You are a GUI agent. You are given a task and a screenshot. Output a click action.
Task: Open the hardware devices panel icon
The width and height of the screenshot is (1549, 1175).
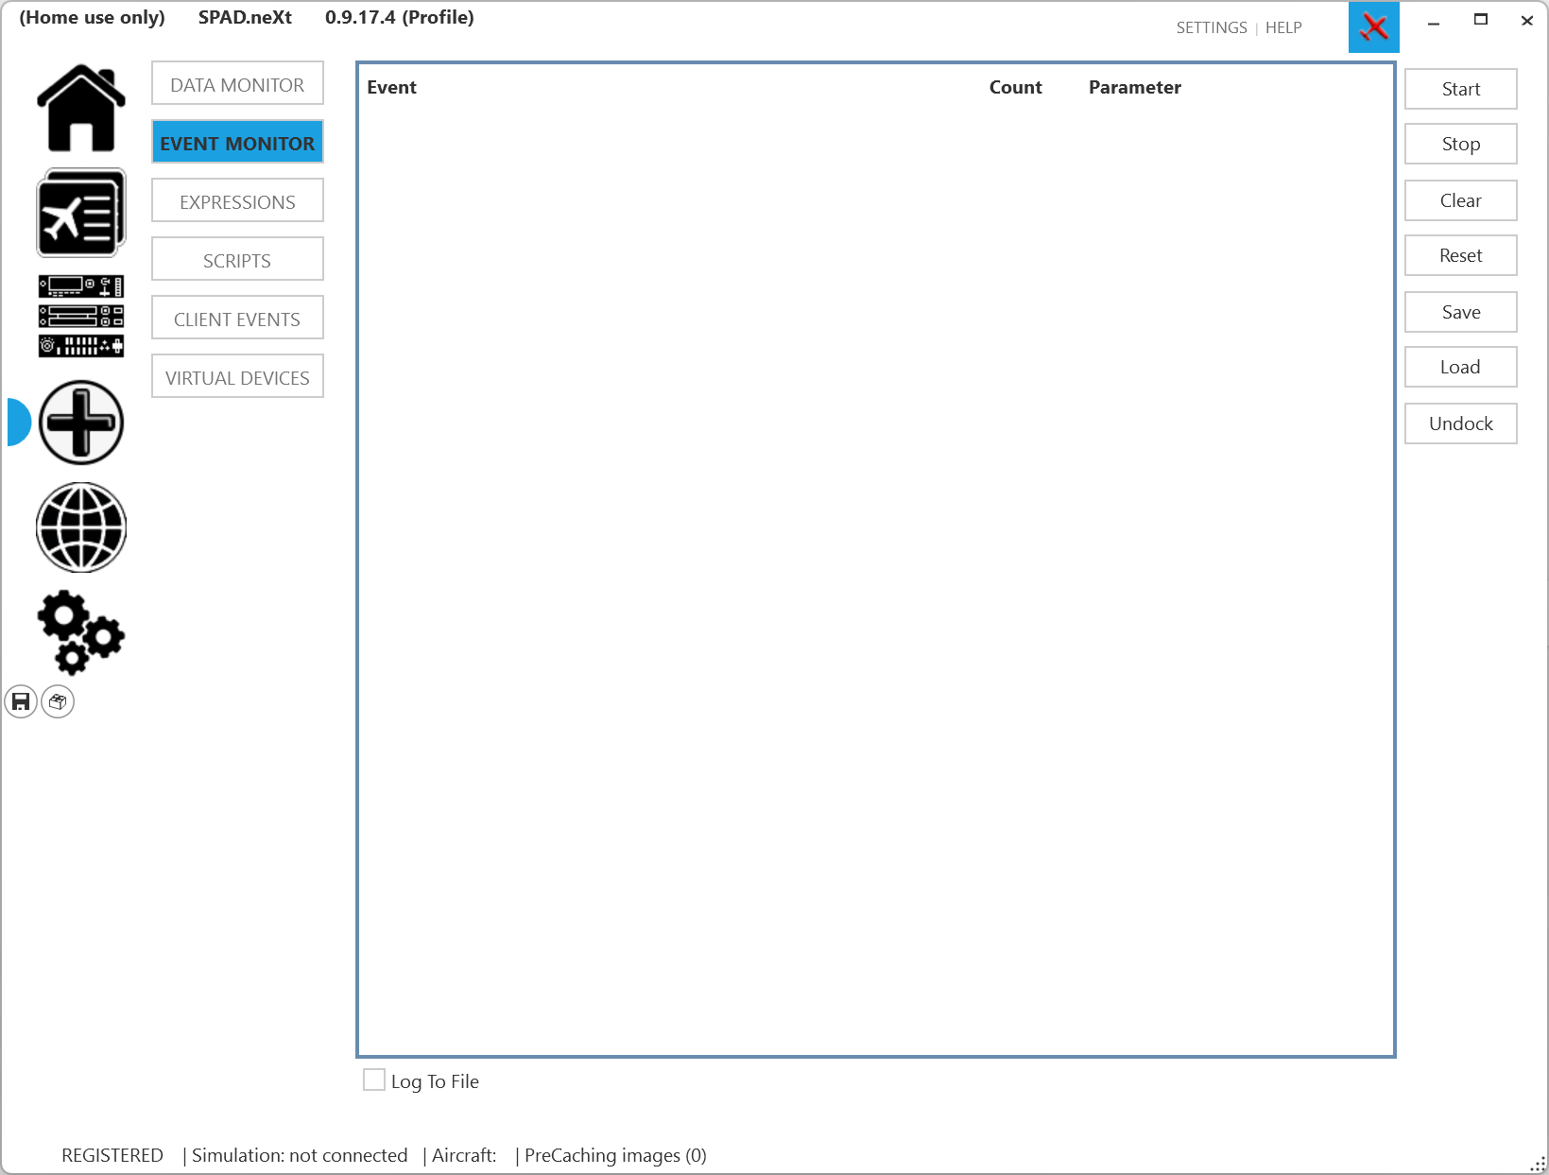click(x=81, y=316)
